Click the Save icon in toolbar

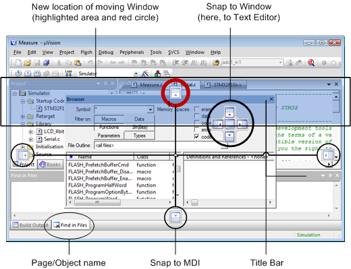coord(37,63)
